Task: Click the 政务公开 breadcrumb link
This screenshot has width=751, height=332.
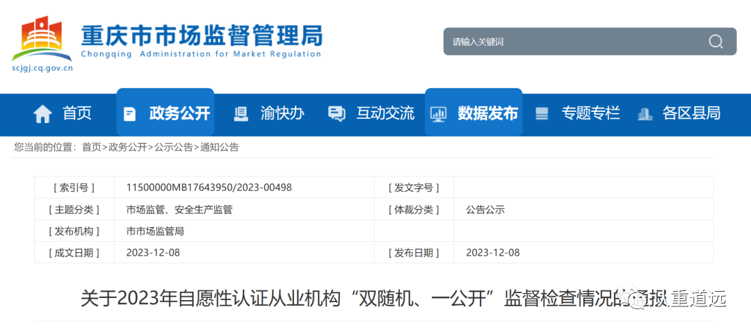Action: (127, 147)
